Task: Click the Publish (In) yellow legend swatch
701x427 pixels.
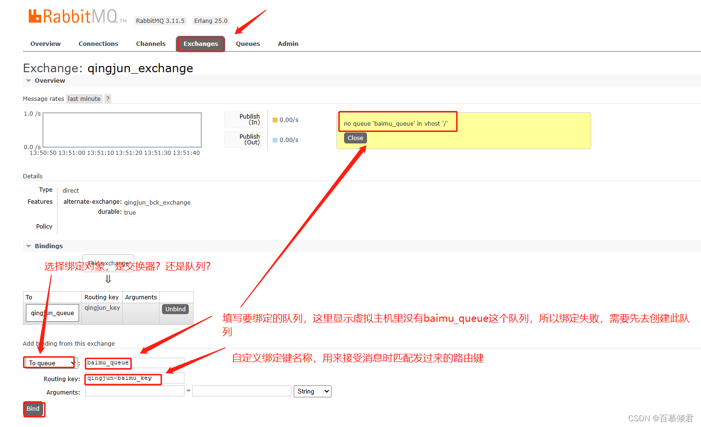Action: pyautogui.click(x=275, y=120)
